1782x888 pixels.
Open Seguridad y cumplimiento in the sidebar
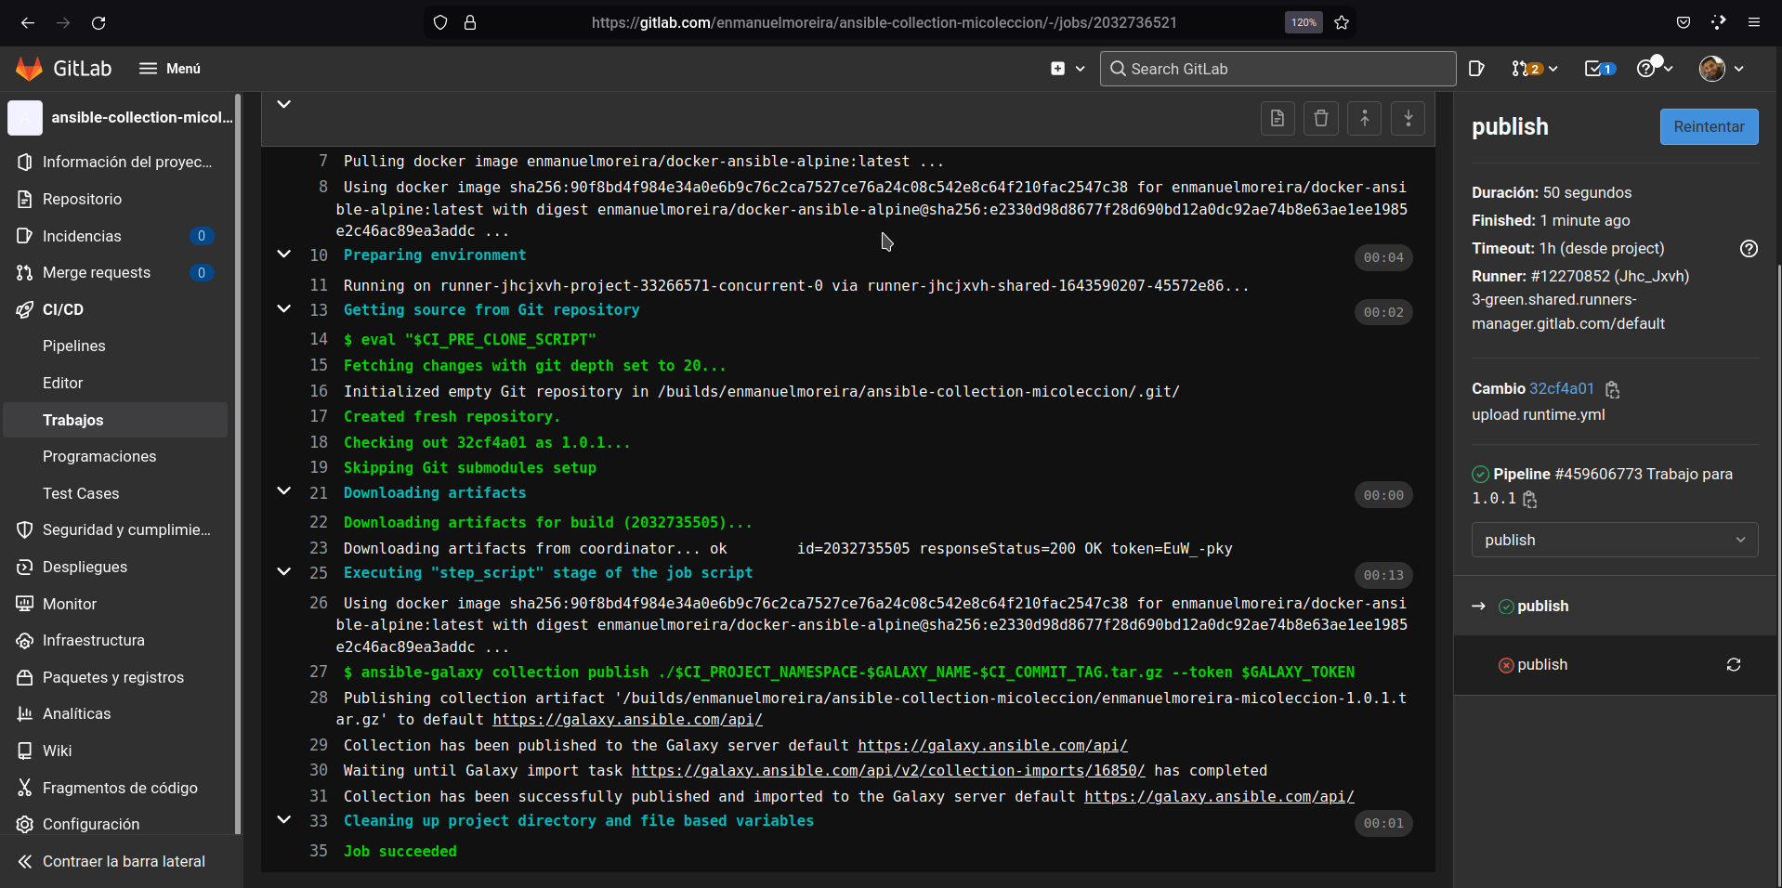click(115, 529)
